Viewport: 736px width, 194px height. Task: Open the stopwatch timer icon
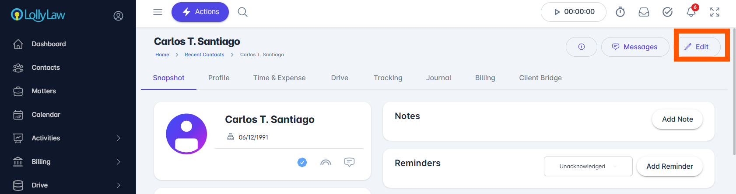[620, 12]
